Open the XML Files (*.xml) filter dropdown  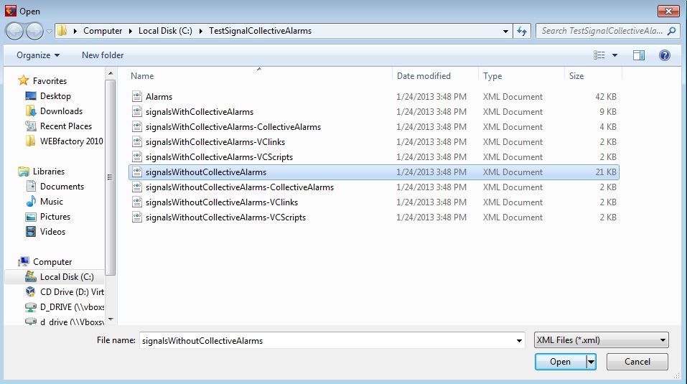tap(601, 340)
